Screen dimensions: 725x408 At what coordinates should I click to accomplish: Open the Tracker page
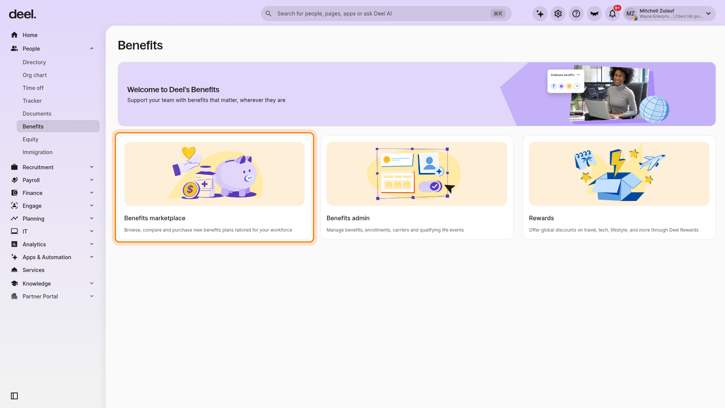(58, 101)
